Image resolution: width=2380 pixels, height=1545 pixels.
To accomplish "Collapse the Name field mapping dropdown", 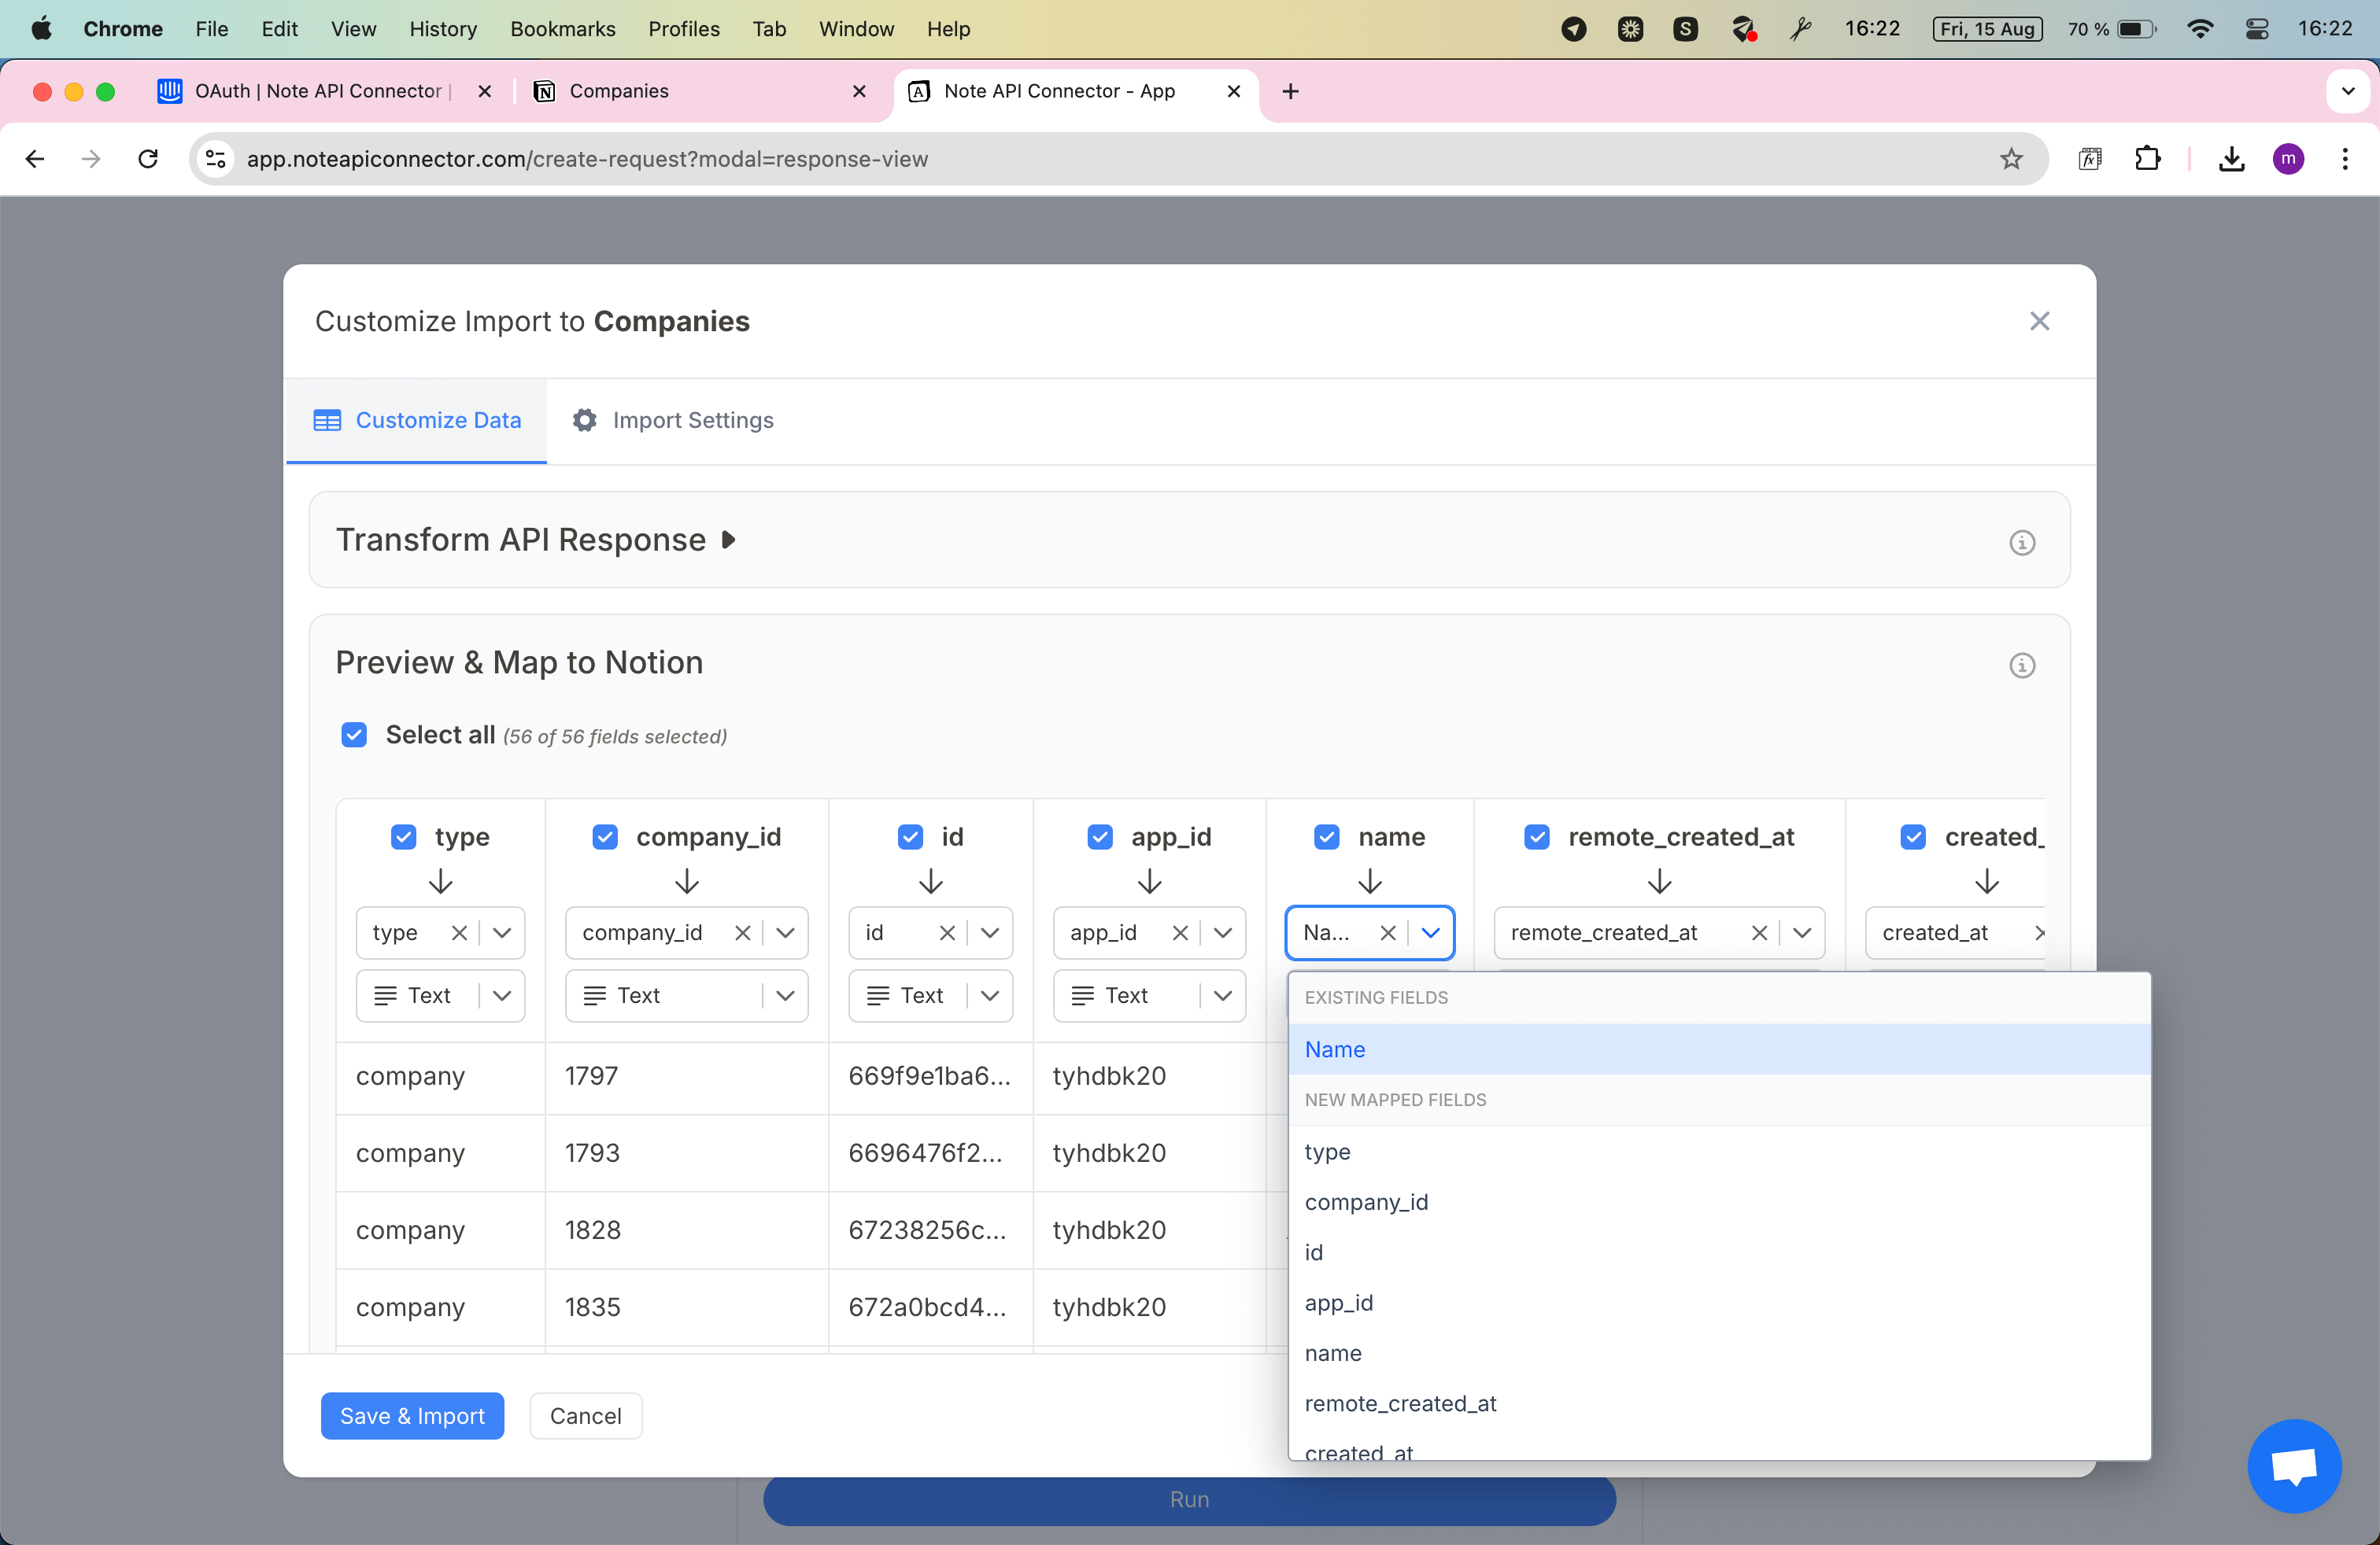I will click(1430, 932).
